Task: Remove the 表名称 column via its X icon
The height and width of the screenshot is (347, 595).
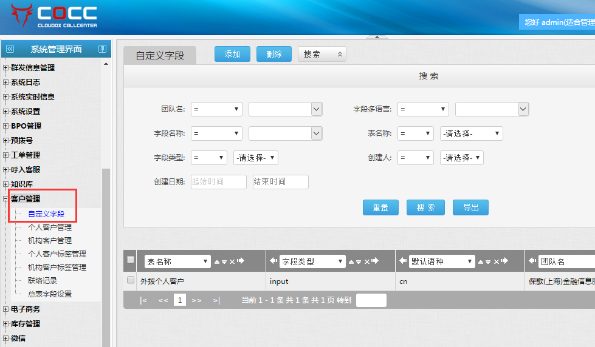Action: pyautogui.click(x=232, y=262)
